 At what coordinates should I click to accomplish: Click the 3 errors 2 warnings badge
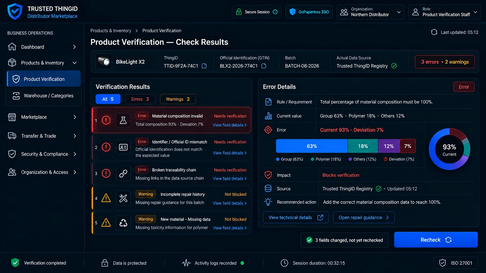[x=445, y=62]
